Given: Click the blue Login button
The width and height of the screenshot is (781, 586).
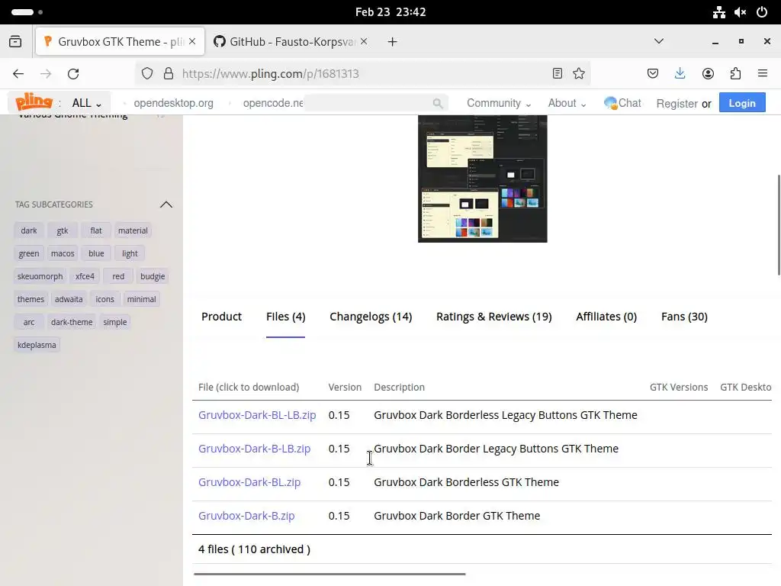Looking at the screenshot, I should tap(742, 103).
